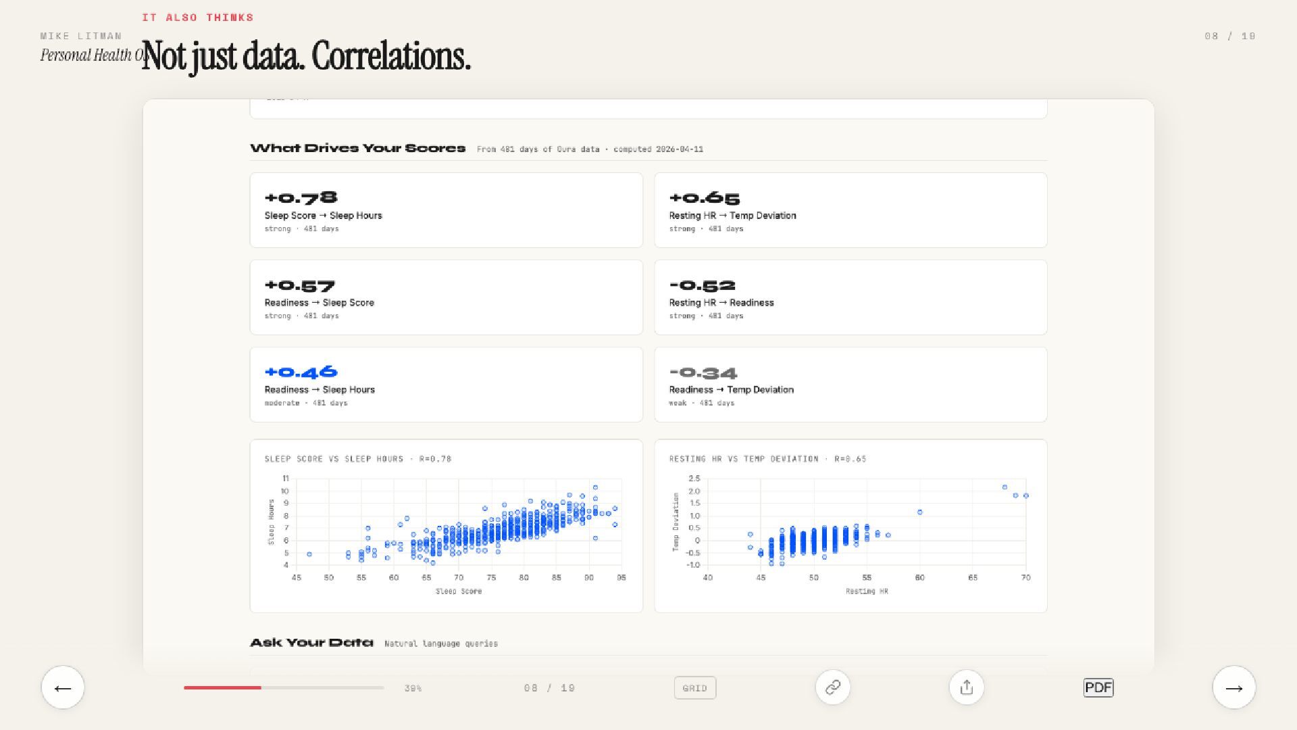Click the bottom 08 / 19 slide counter
1297x730 pixels.
coord(549,688)
